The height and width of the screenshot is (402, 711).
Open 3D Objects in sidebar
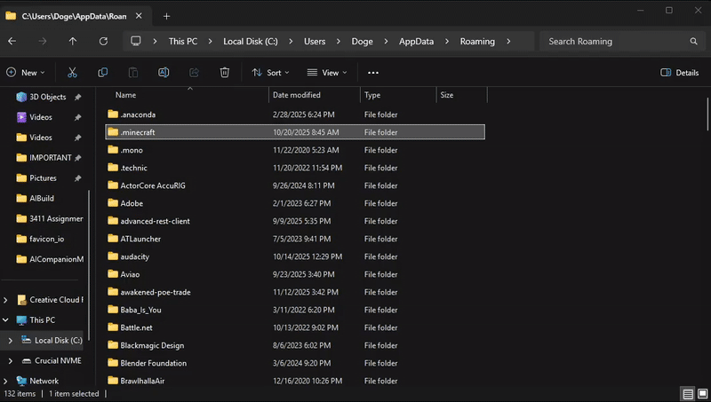48,97
